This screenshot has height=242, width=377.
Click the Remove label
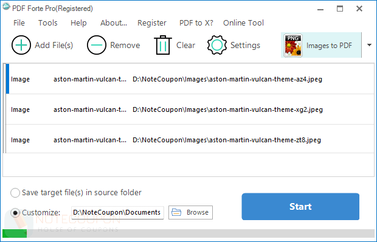[x=125, y=45]
